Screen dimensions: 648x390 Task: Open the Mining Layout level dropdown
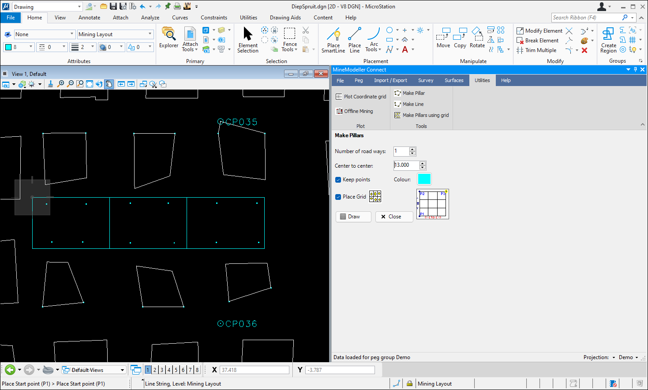pos(150,34)
